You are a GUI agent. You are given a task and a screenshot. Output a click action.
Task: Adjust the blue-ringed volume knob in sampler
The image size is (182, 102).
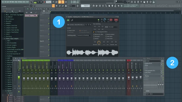[105, 20]
